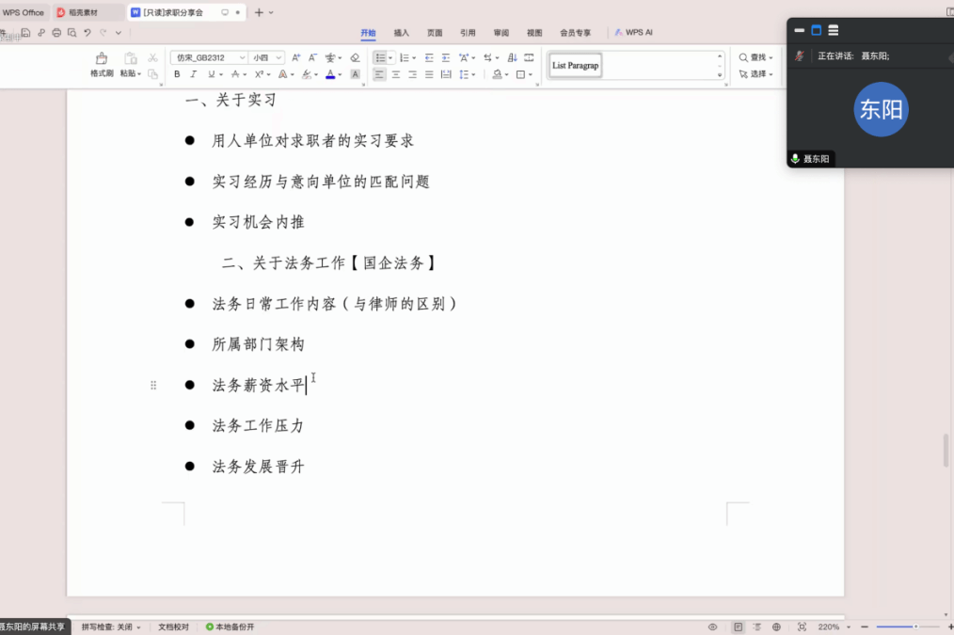
Task: Click the zoom slider in the status bar
Action: [907, 627]
